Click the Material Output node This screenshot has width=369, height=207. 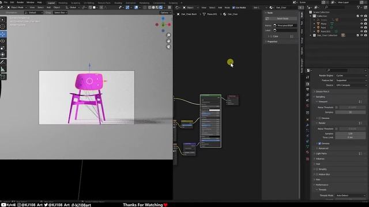[x=232, y=100]
